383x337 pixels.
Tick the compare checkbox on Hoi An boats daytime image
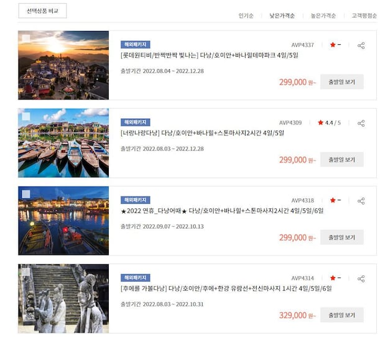[x=26, y=116]
